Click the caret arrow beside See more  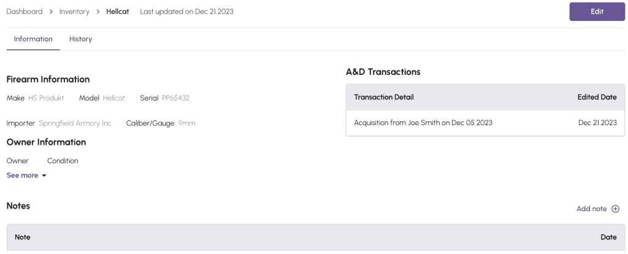tap(44, 176)
